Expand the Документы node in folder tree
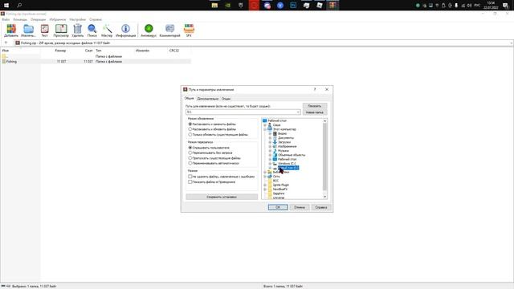The image size is (514, 289). click(x=270, y=138)
